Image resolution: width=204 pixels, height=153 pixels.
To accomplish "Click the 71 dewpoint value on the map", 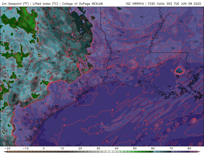I will pos(105,18).
